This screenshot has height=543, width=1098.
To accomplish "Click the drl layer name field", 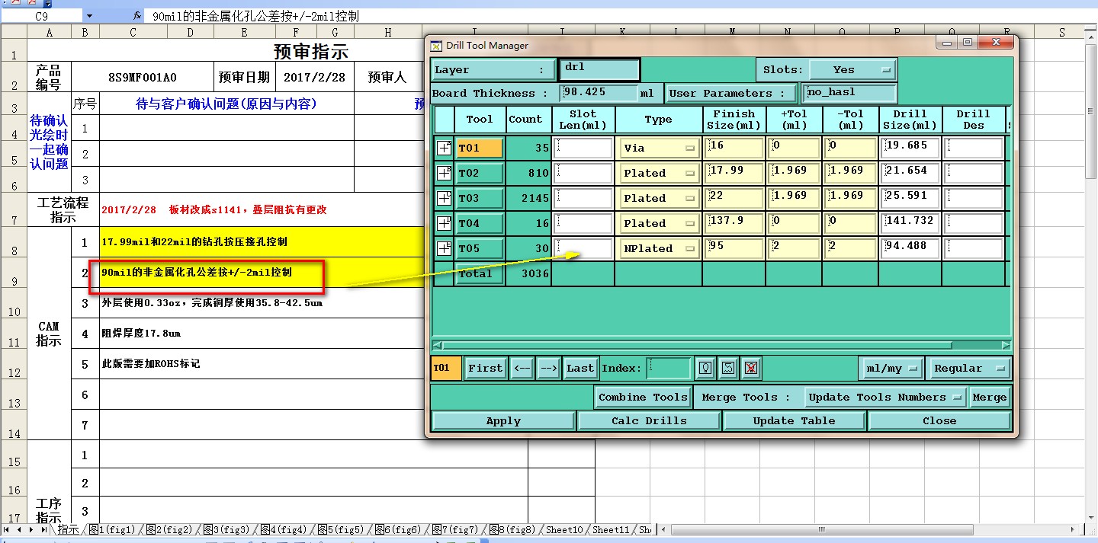I will (599, 69).
